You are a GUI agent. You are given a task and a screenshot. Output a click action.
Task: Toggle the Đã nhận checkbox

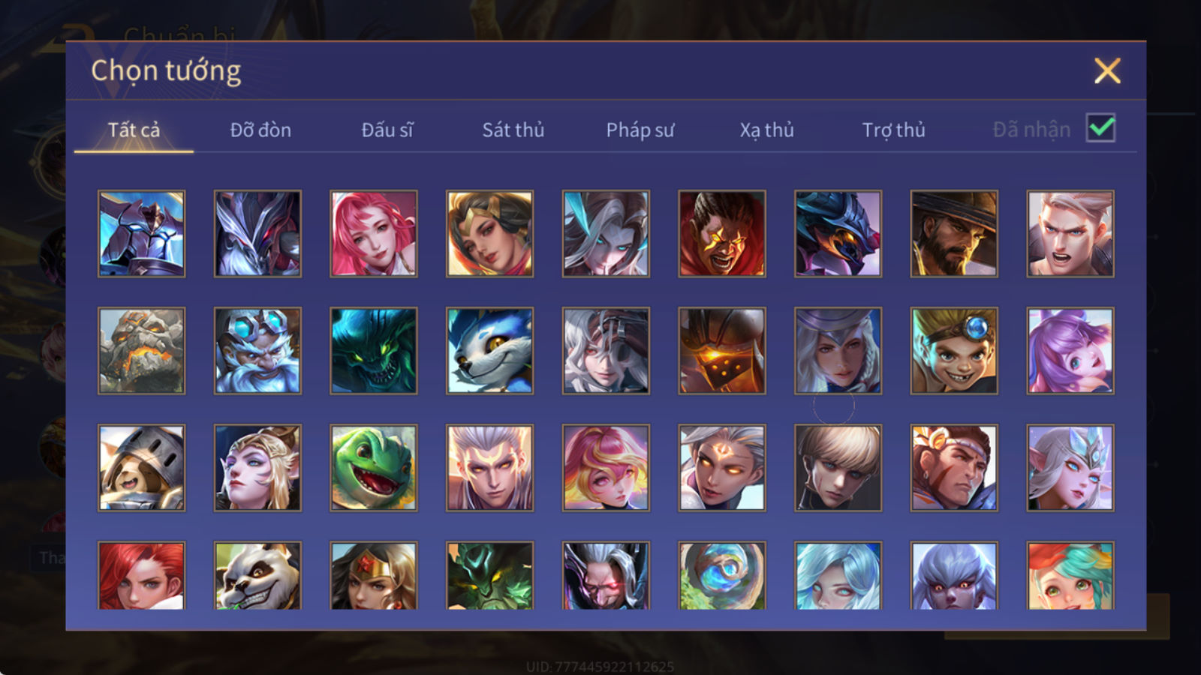pos(1100,128)
